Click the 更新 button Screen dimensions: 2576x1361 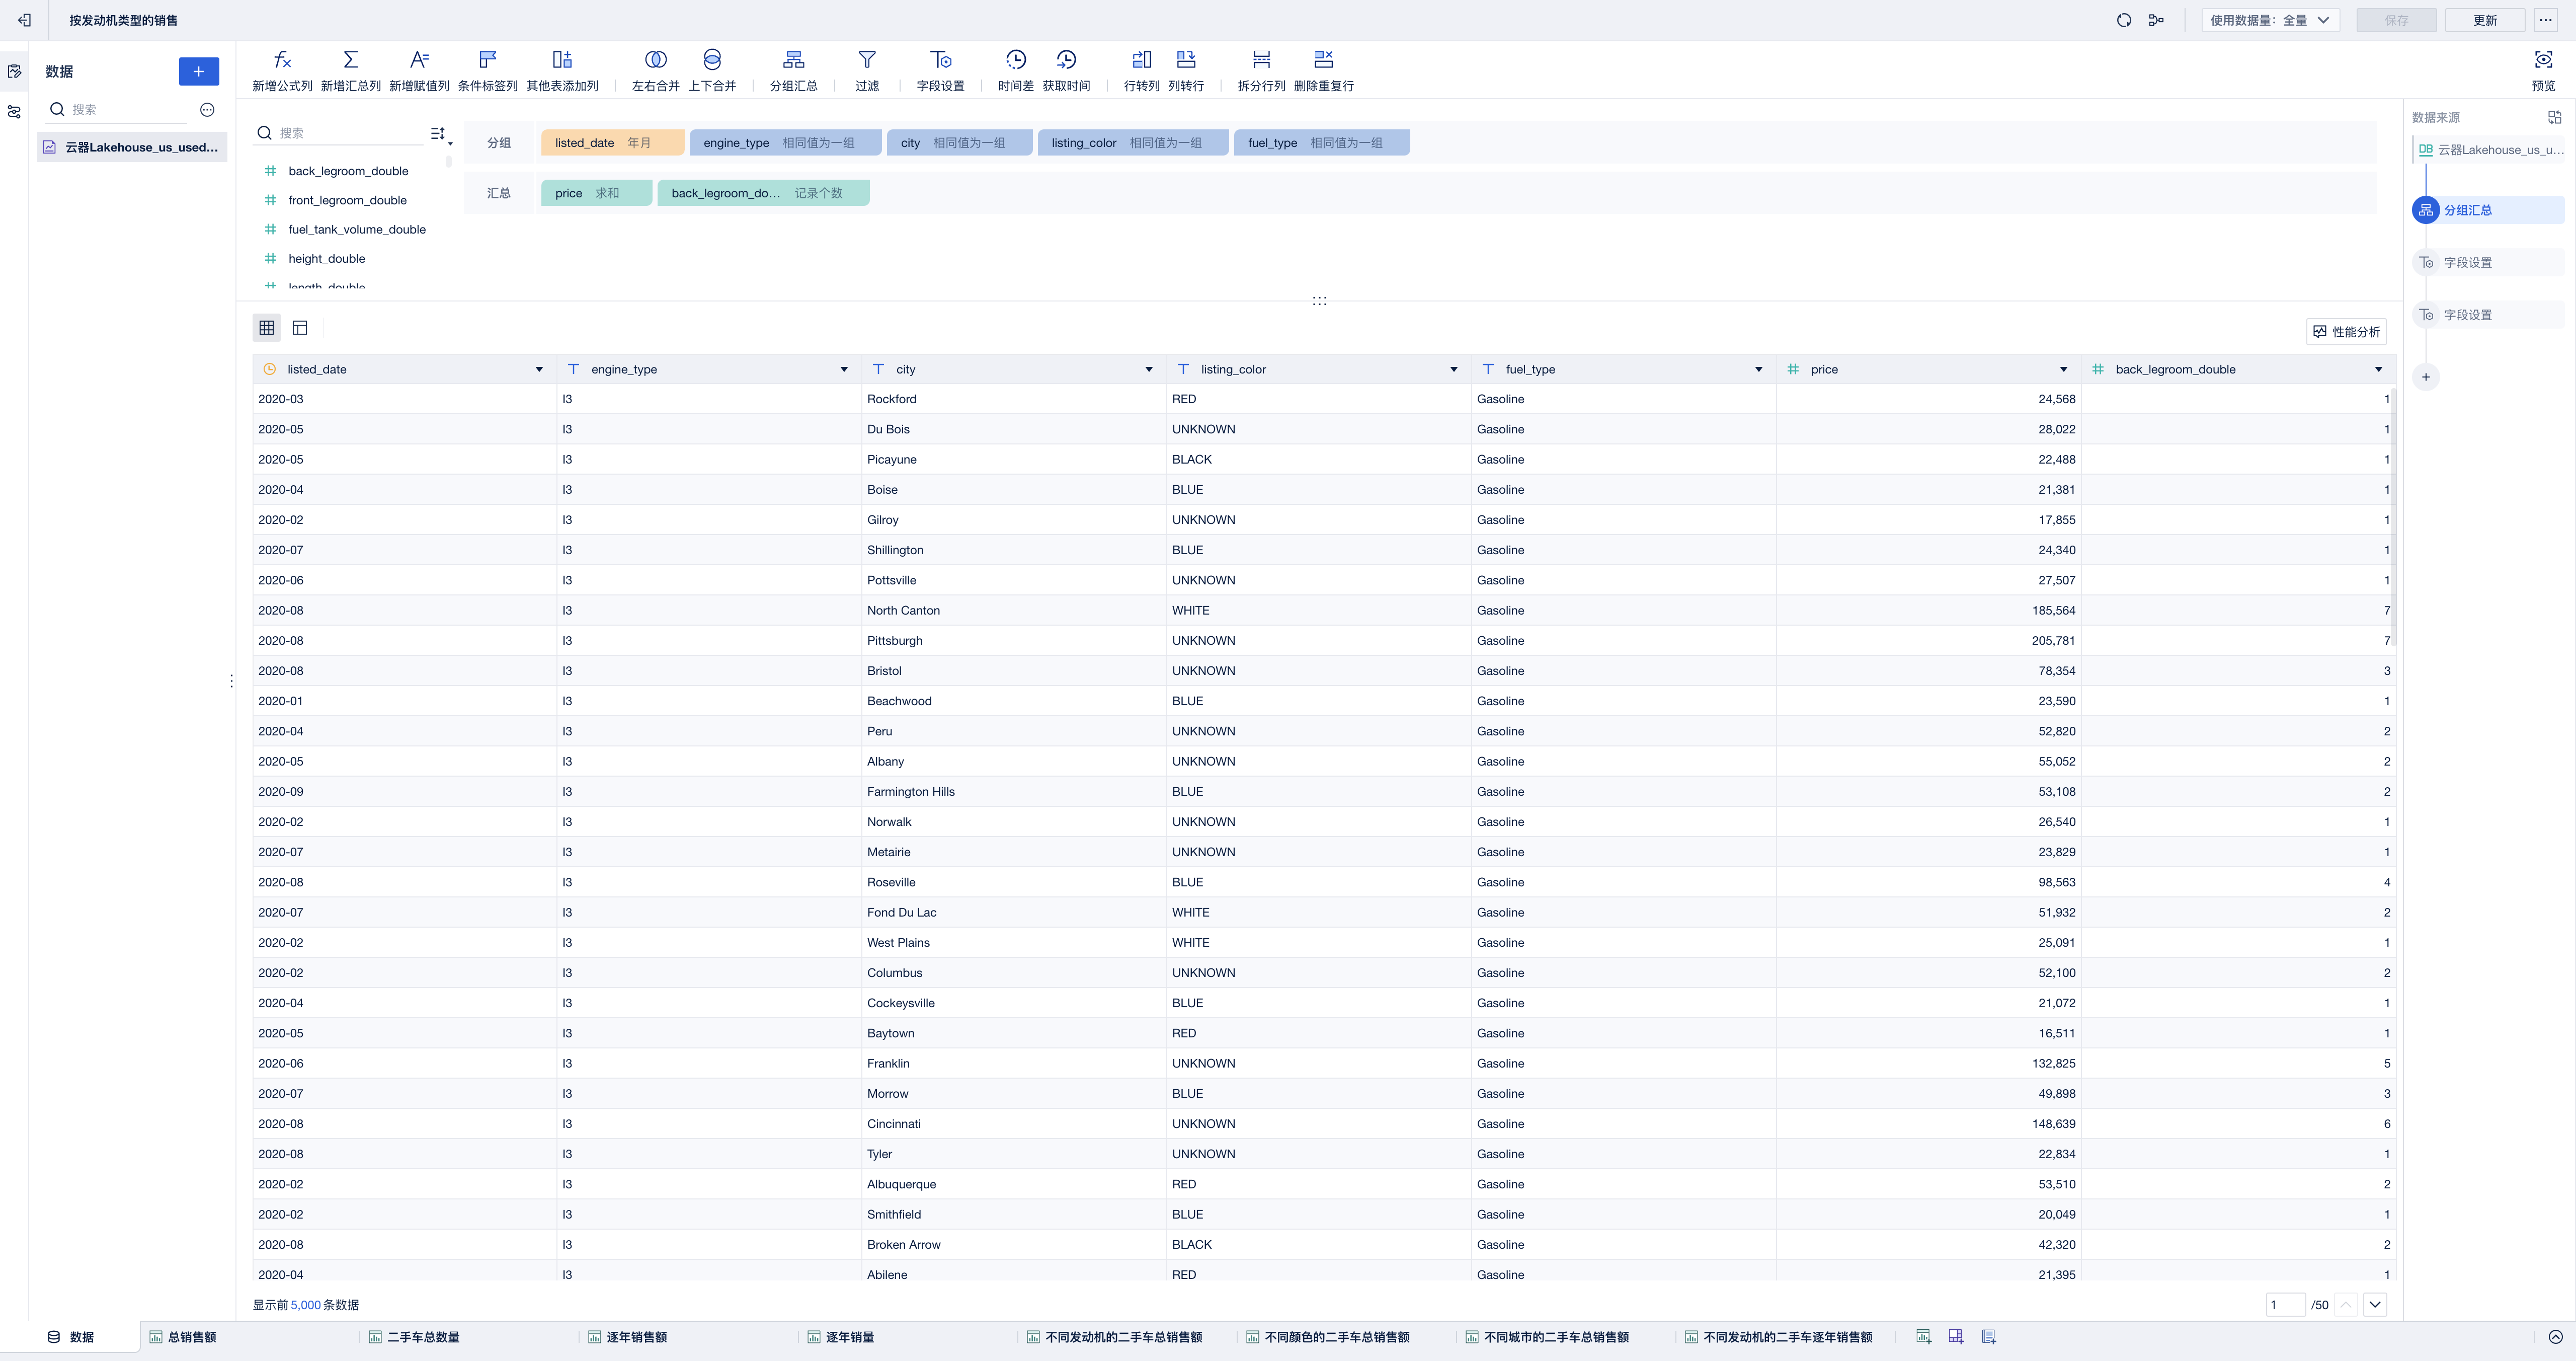point(2484,20)
